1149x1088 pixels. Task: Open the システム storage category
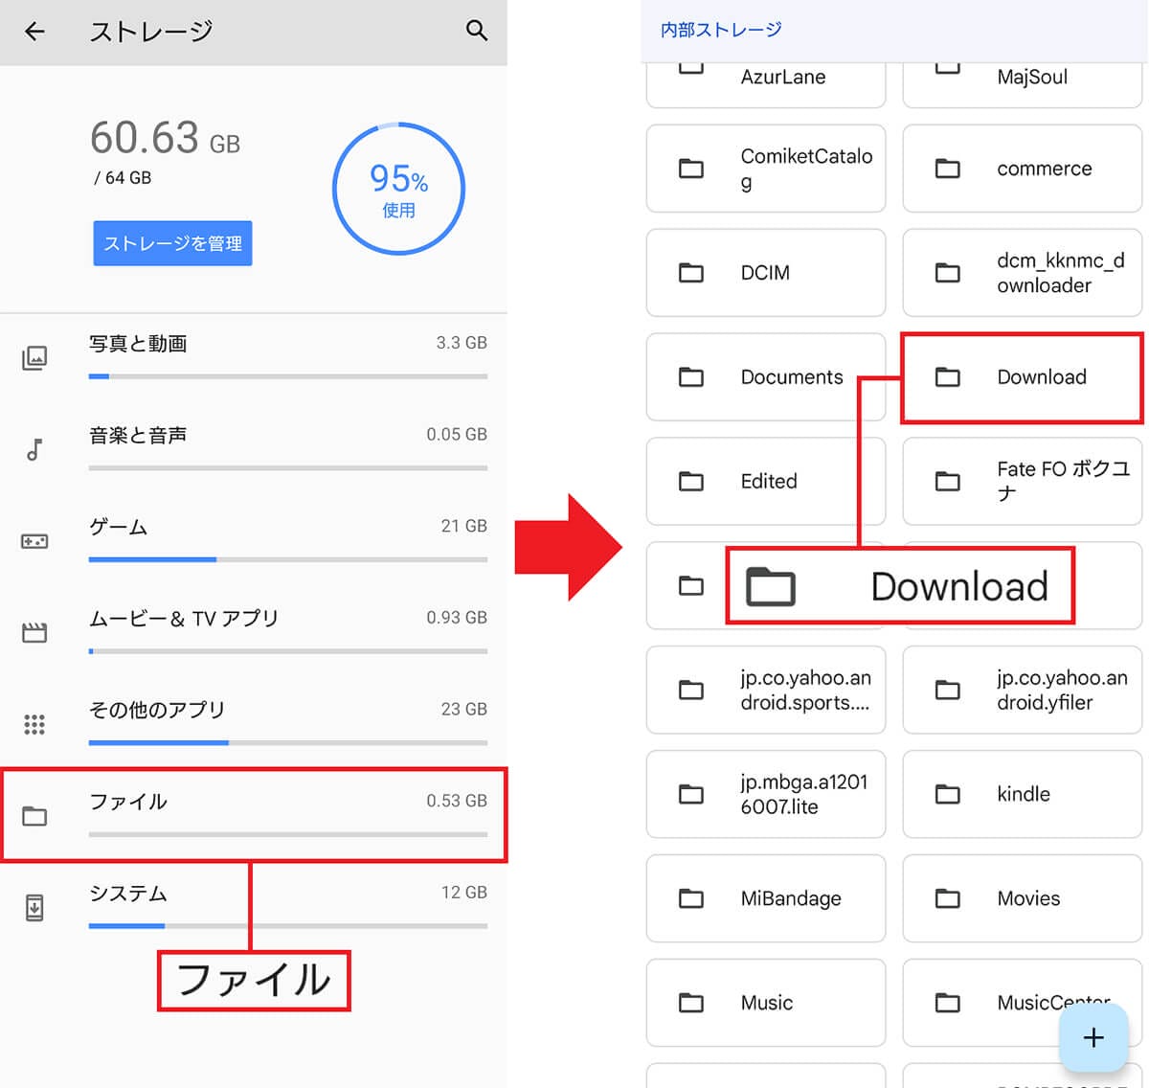pyautogui.click(x=254, y=907)
